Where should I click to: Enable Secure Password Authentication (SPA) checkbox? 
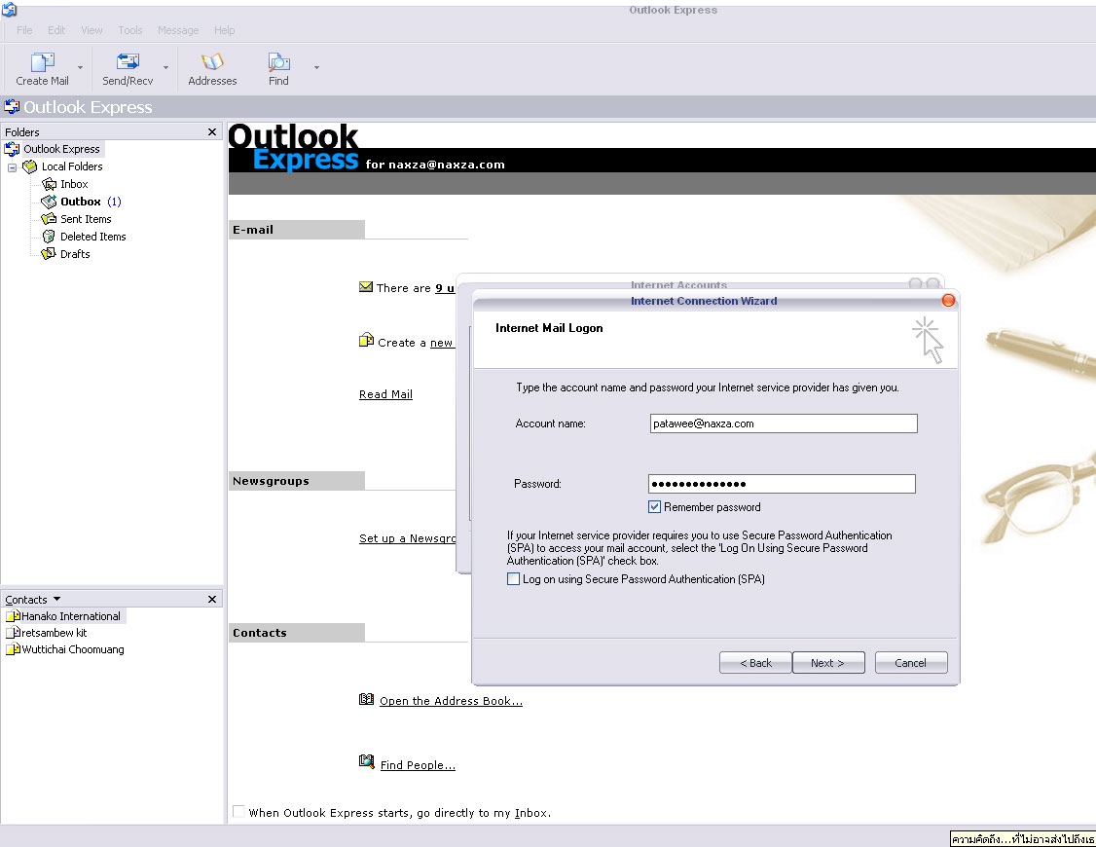click(513, 578)
